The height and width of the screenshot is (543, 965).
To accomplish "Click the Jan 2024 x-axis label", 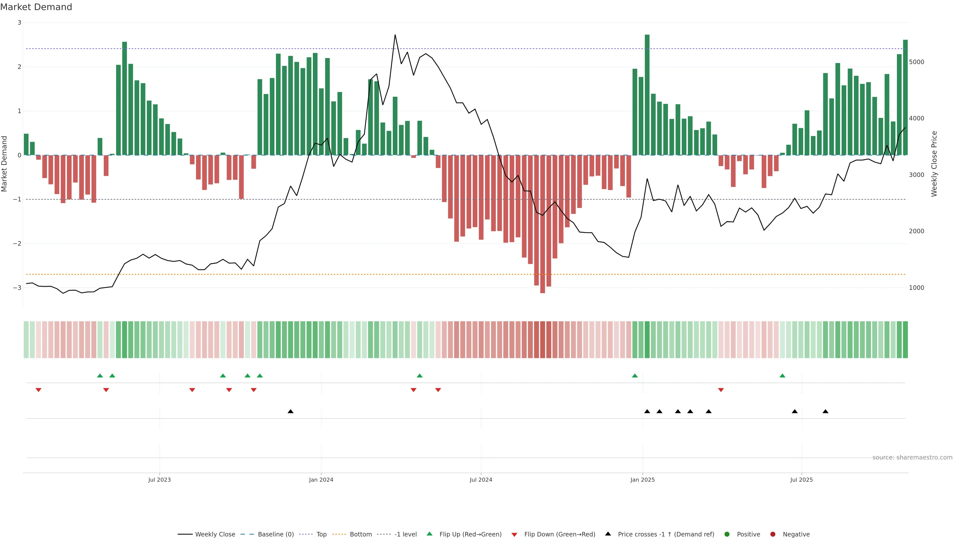I will [x=321, y=480].
